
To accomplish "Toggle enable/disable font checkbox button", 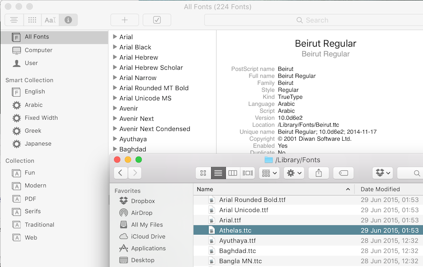I will pos(156,20).
